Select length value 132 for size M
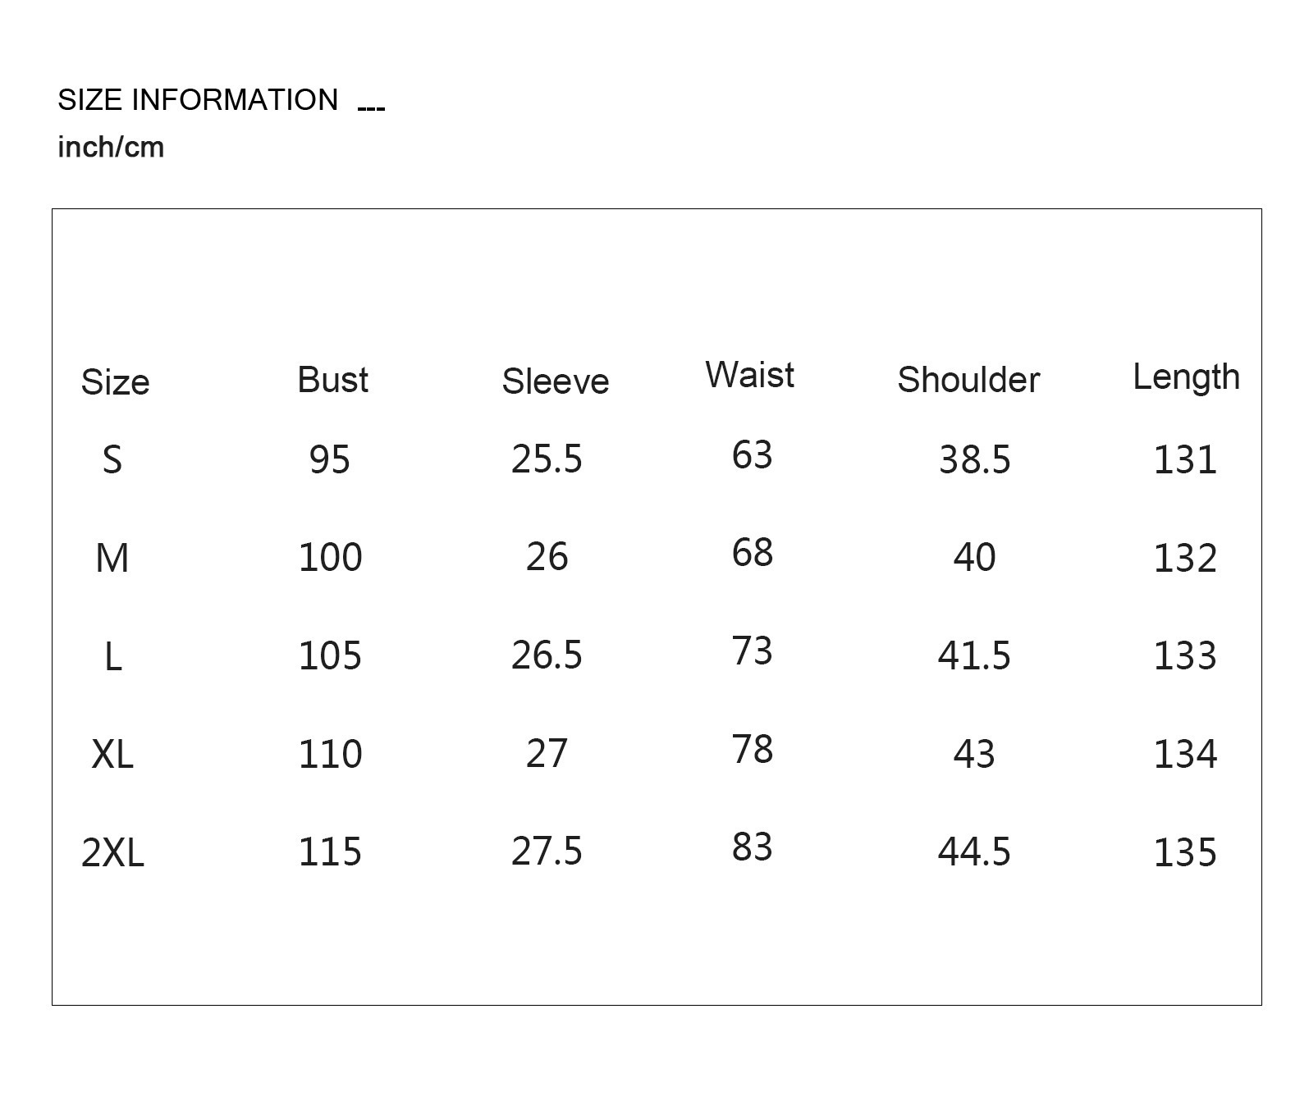 [1185, 559]
